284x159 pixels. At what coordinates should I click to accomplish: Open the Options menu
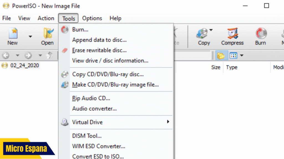click(x=92, y=18)
